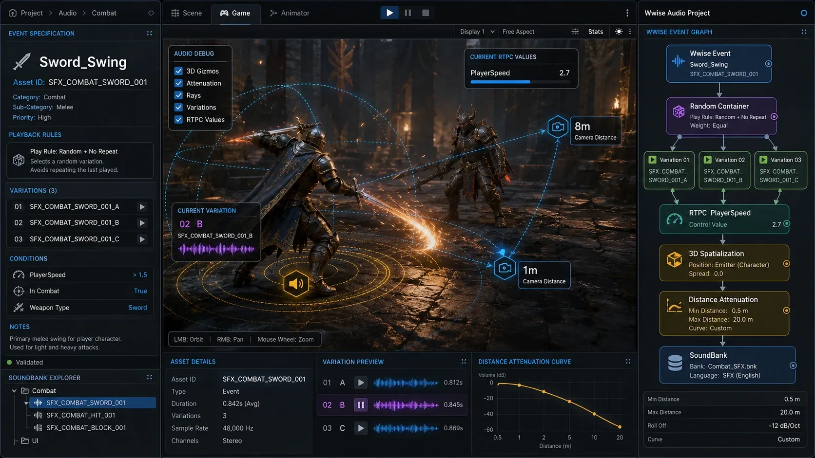The image size is (815, 458).
Task: Open Soundbank Explorer panel grid options
Action: [x=150, y=377]
